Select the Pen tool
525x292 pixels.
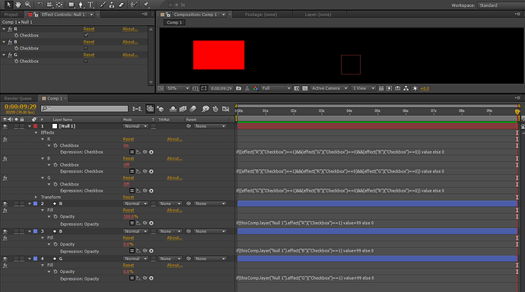[81, 5]
